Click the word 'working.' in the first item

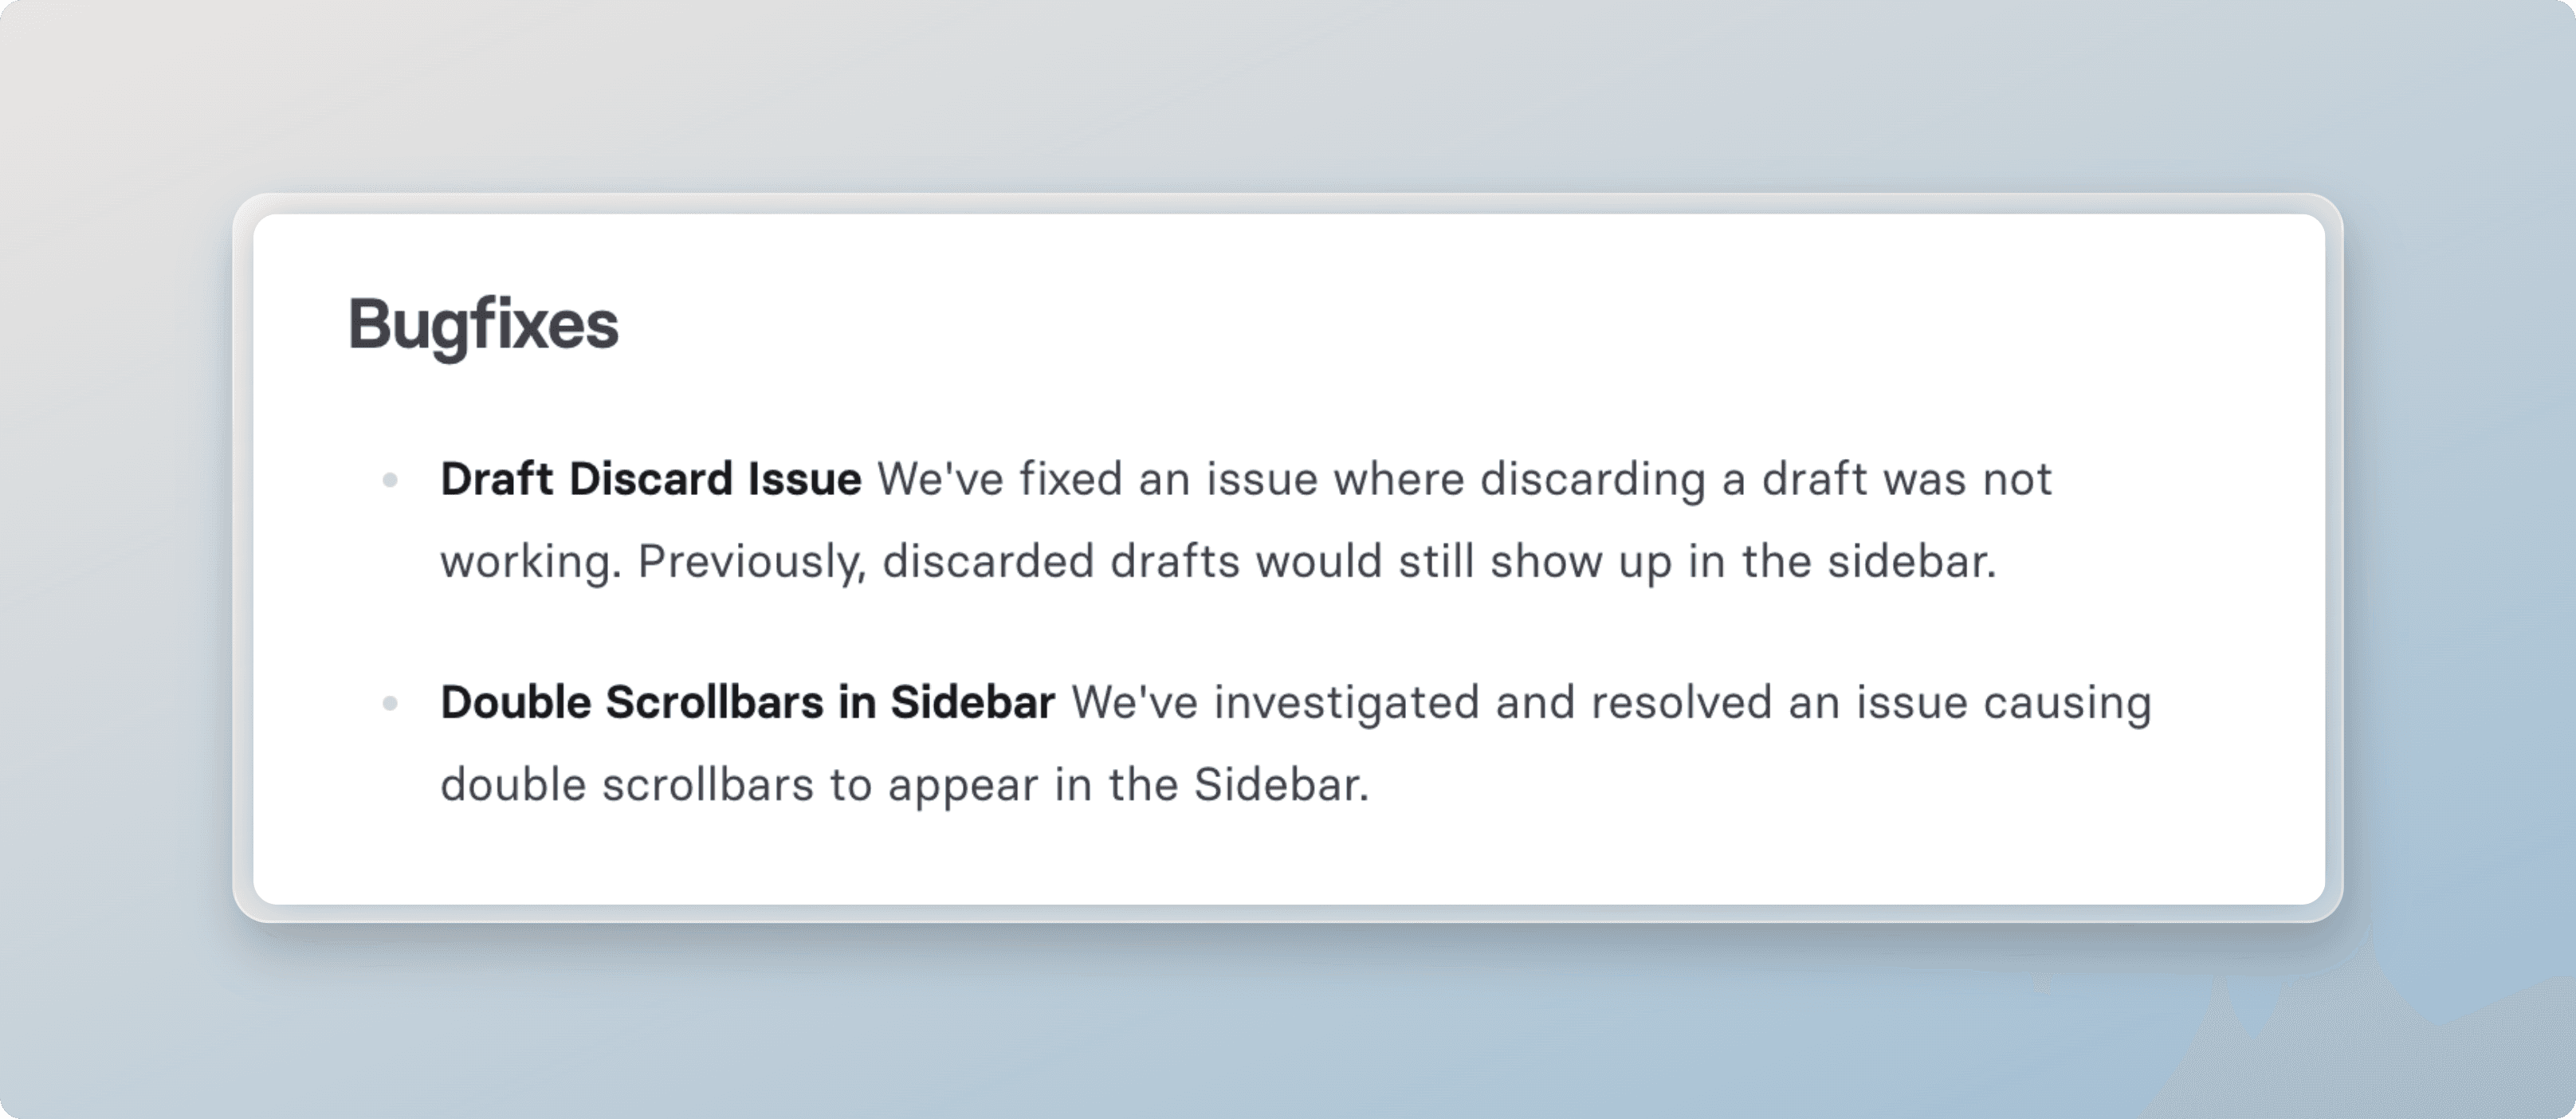pyautogui.click(x=531, y=562)
